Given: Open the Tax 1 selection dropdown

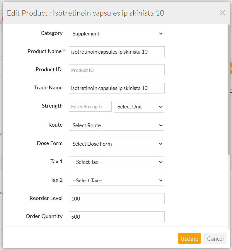Looking at the screenshot, I should point(116,162).
